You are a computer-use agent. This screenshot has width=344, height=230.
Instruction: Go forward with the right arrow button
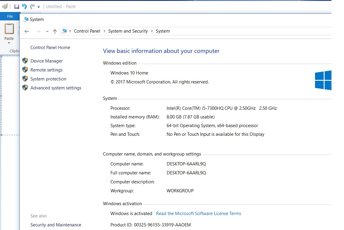(x=38, y=31)
